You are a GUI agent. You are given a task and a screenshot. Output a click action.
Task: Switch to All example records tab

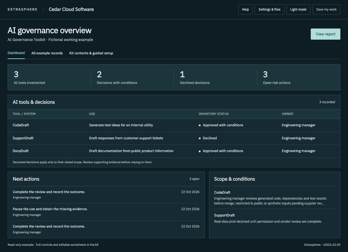(47, 53)
